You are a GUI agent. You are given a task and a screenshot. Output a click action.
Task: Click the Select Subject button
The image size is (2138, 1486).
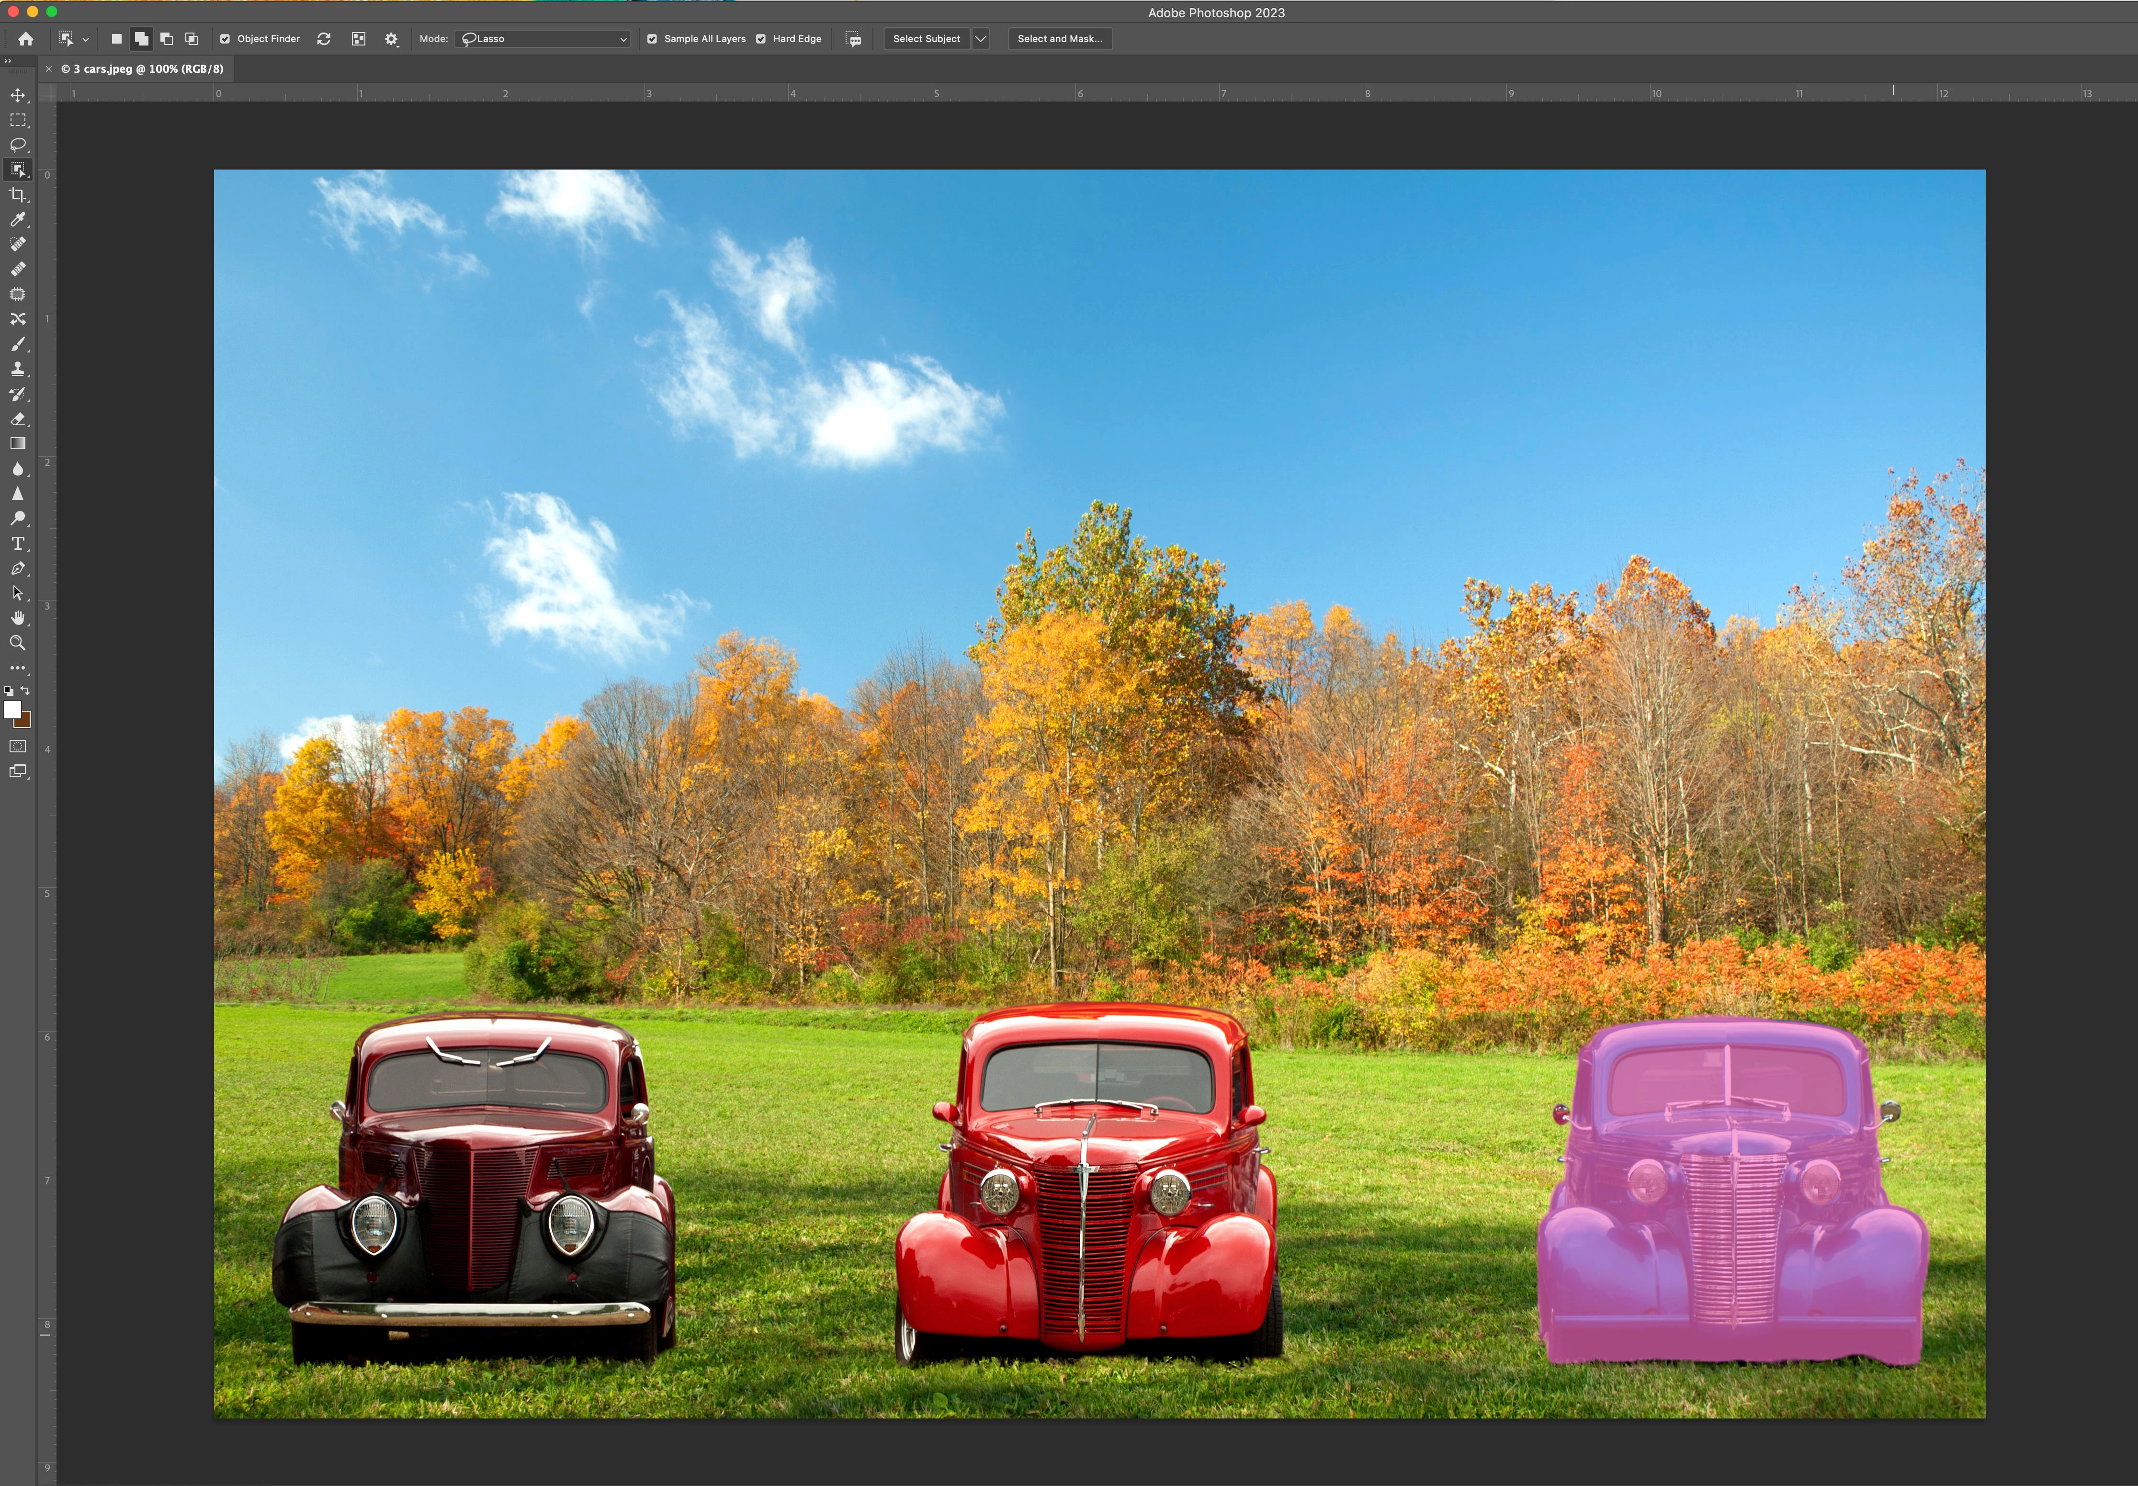926,39
